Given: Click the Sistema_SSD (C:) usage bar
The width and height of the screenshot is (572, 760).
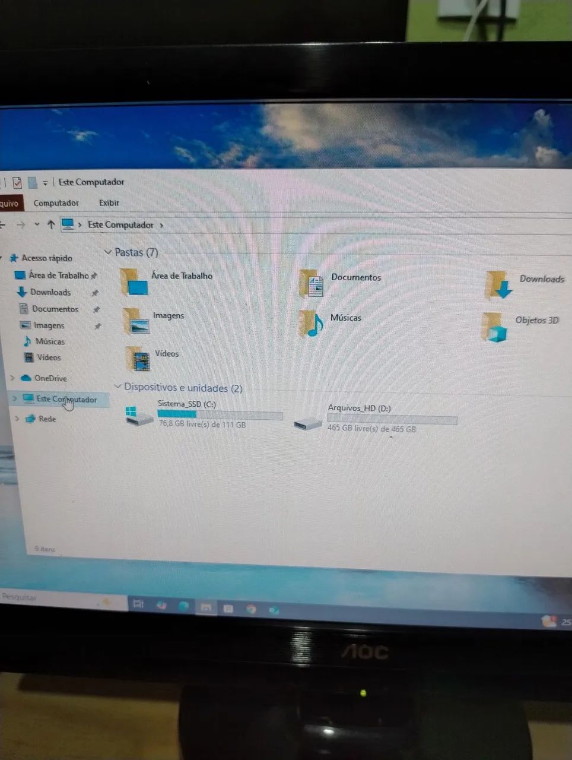Looking at the screenshot, I should 220,414.
